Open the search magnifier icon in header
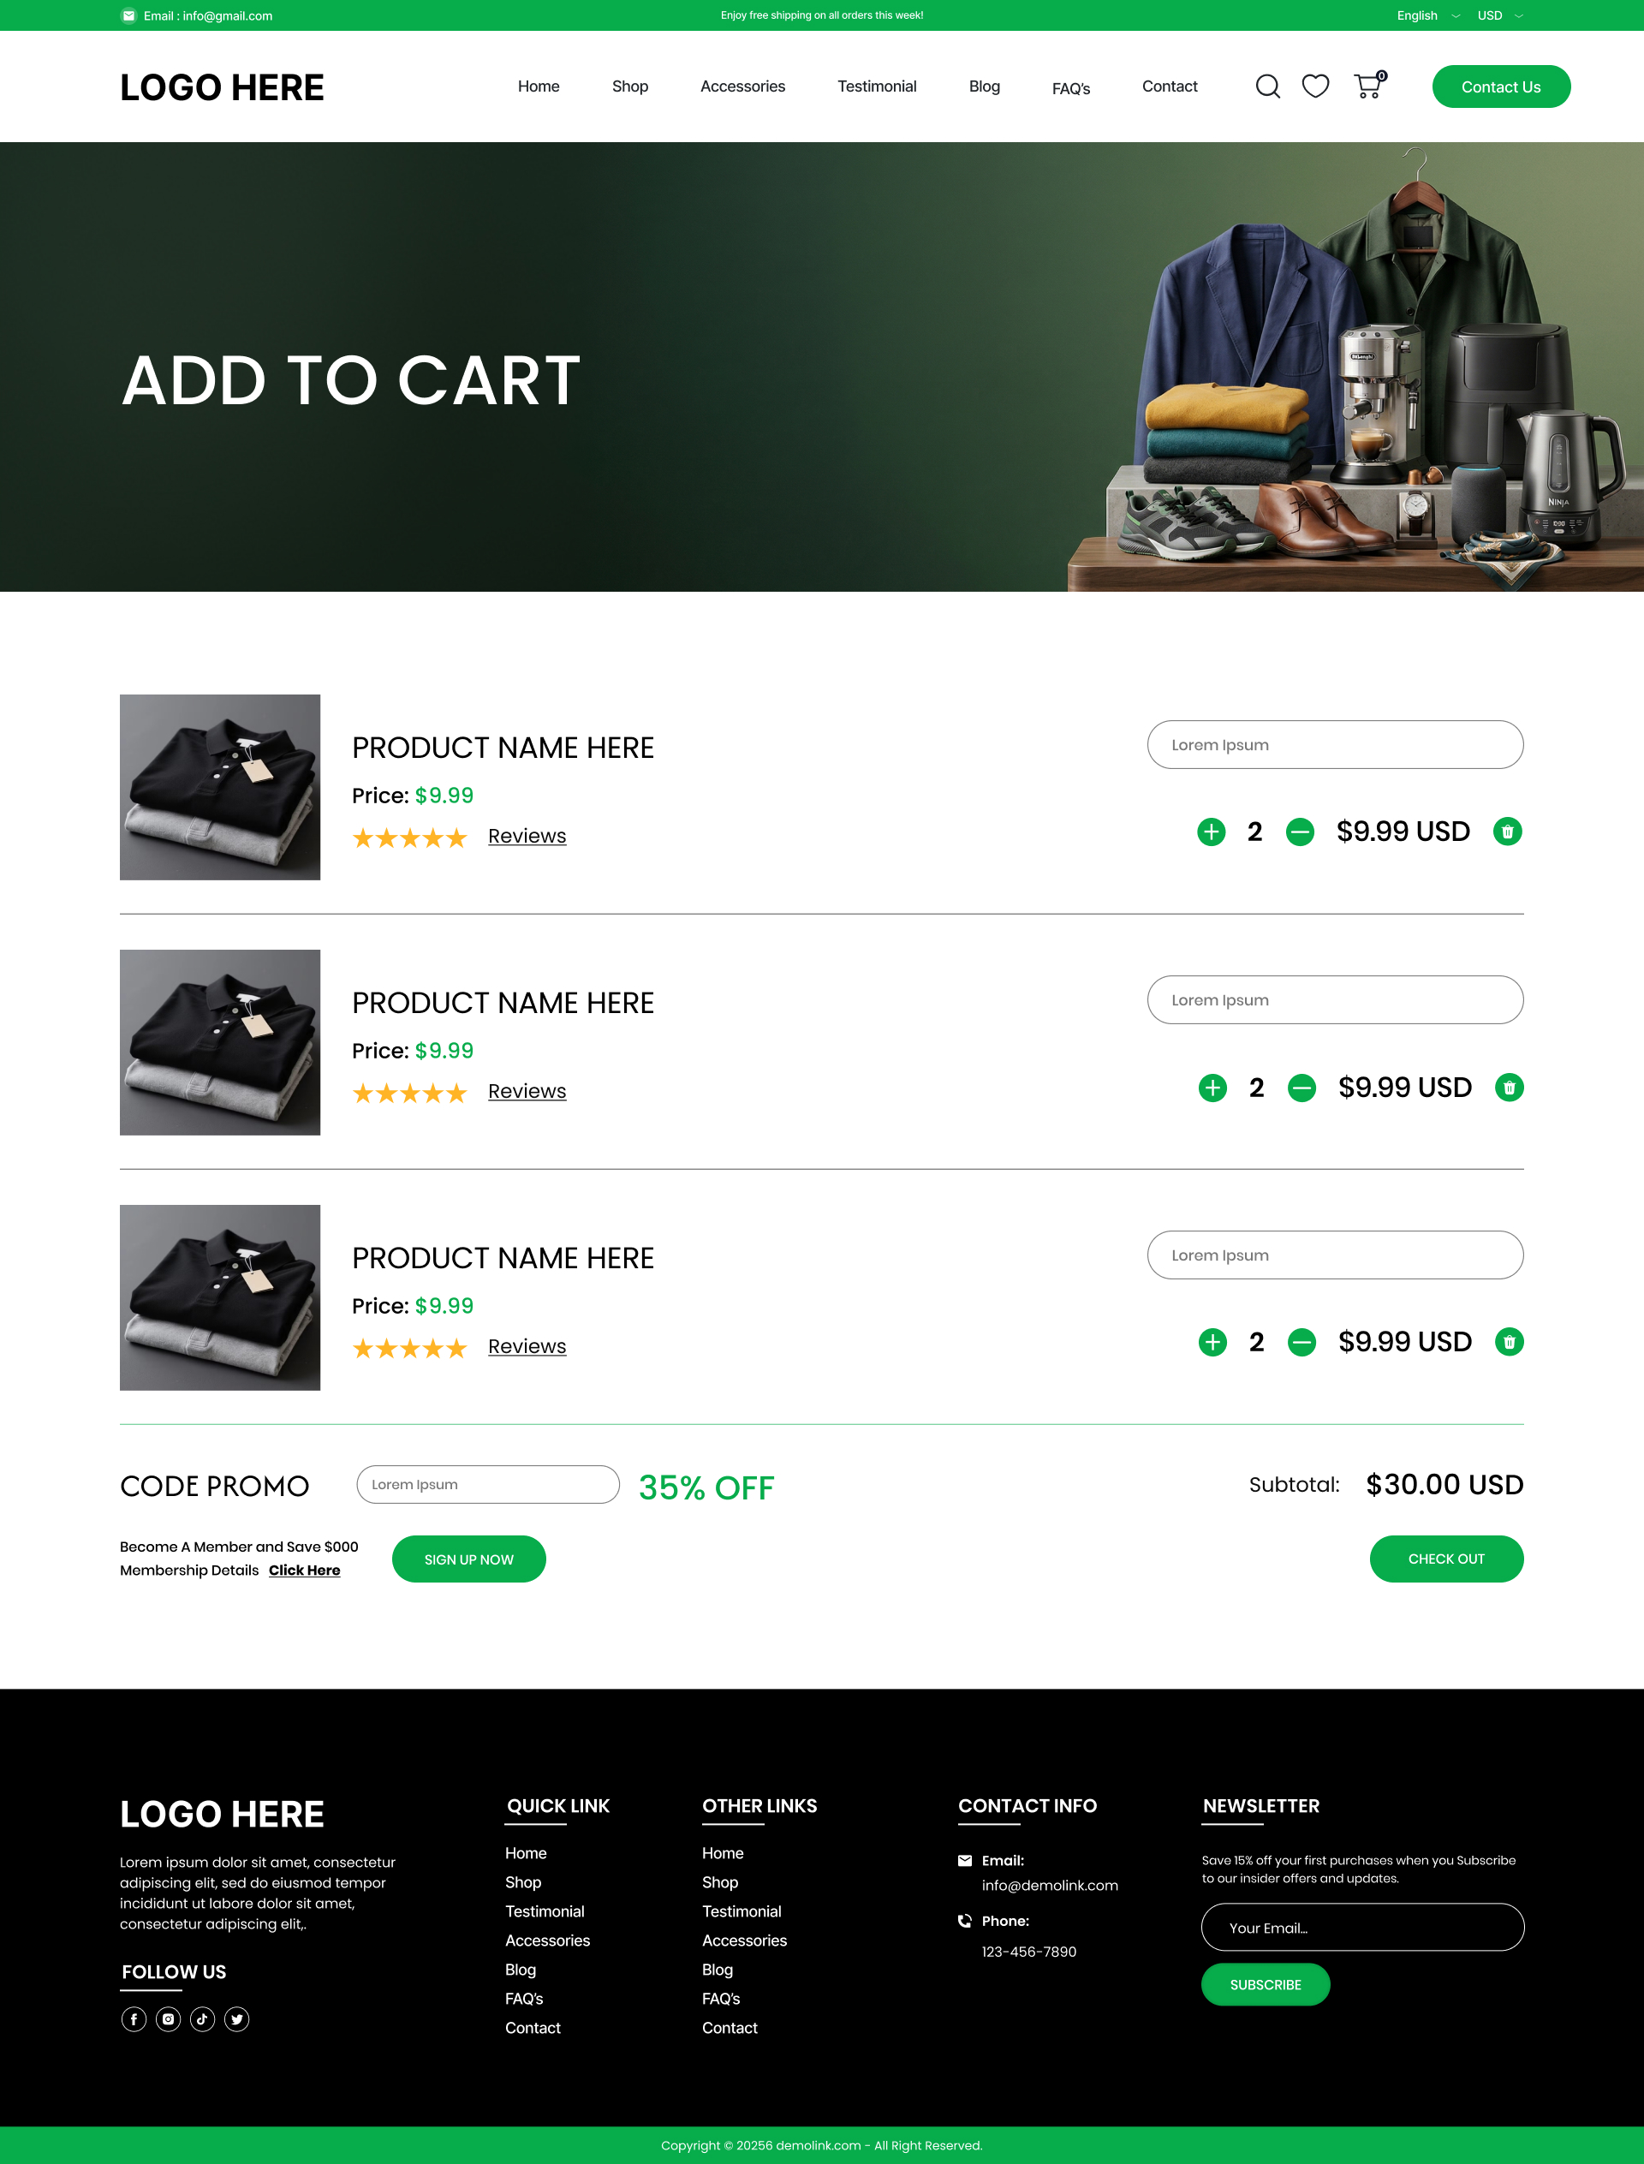 [1267, 87]
